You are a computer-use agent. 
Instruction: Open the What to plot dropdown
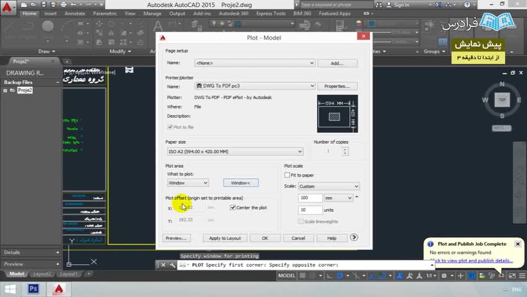coord(188,183)
